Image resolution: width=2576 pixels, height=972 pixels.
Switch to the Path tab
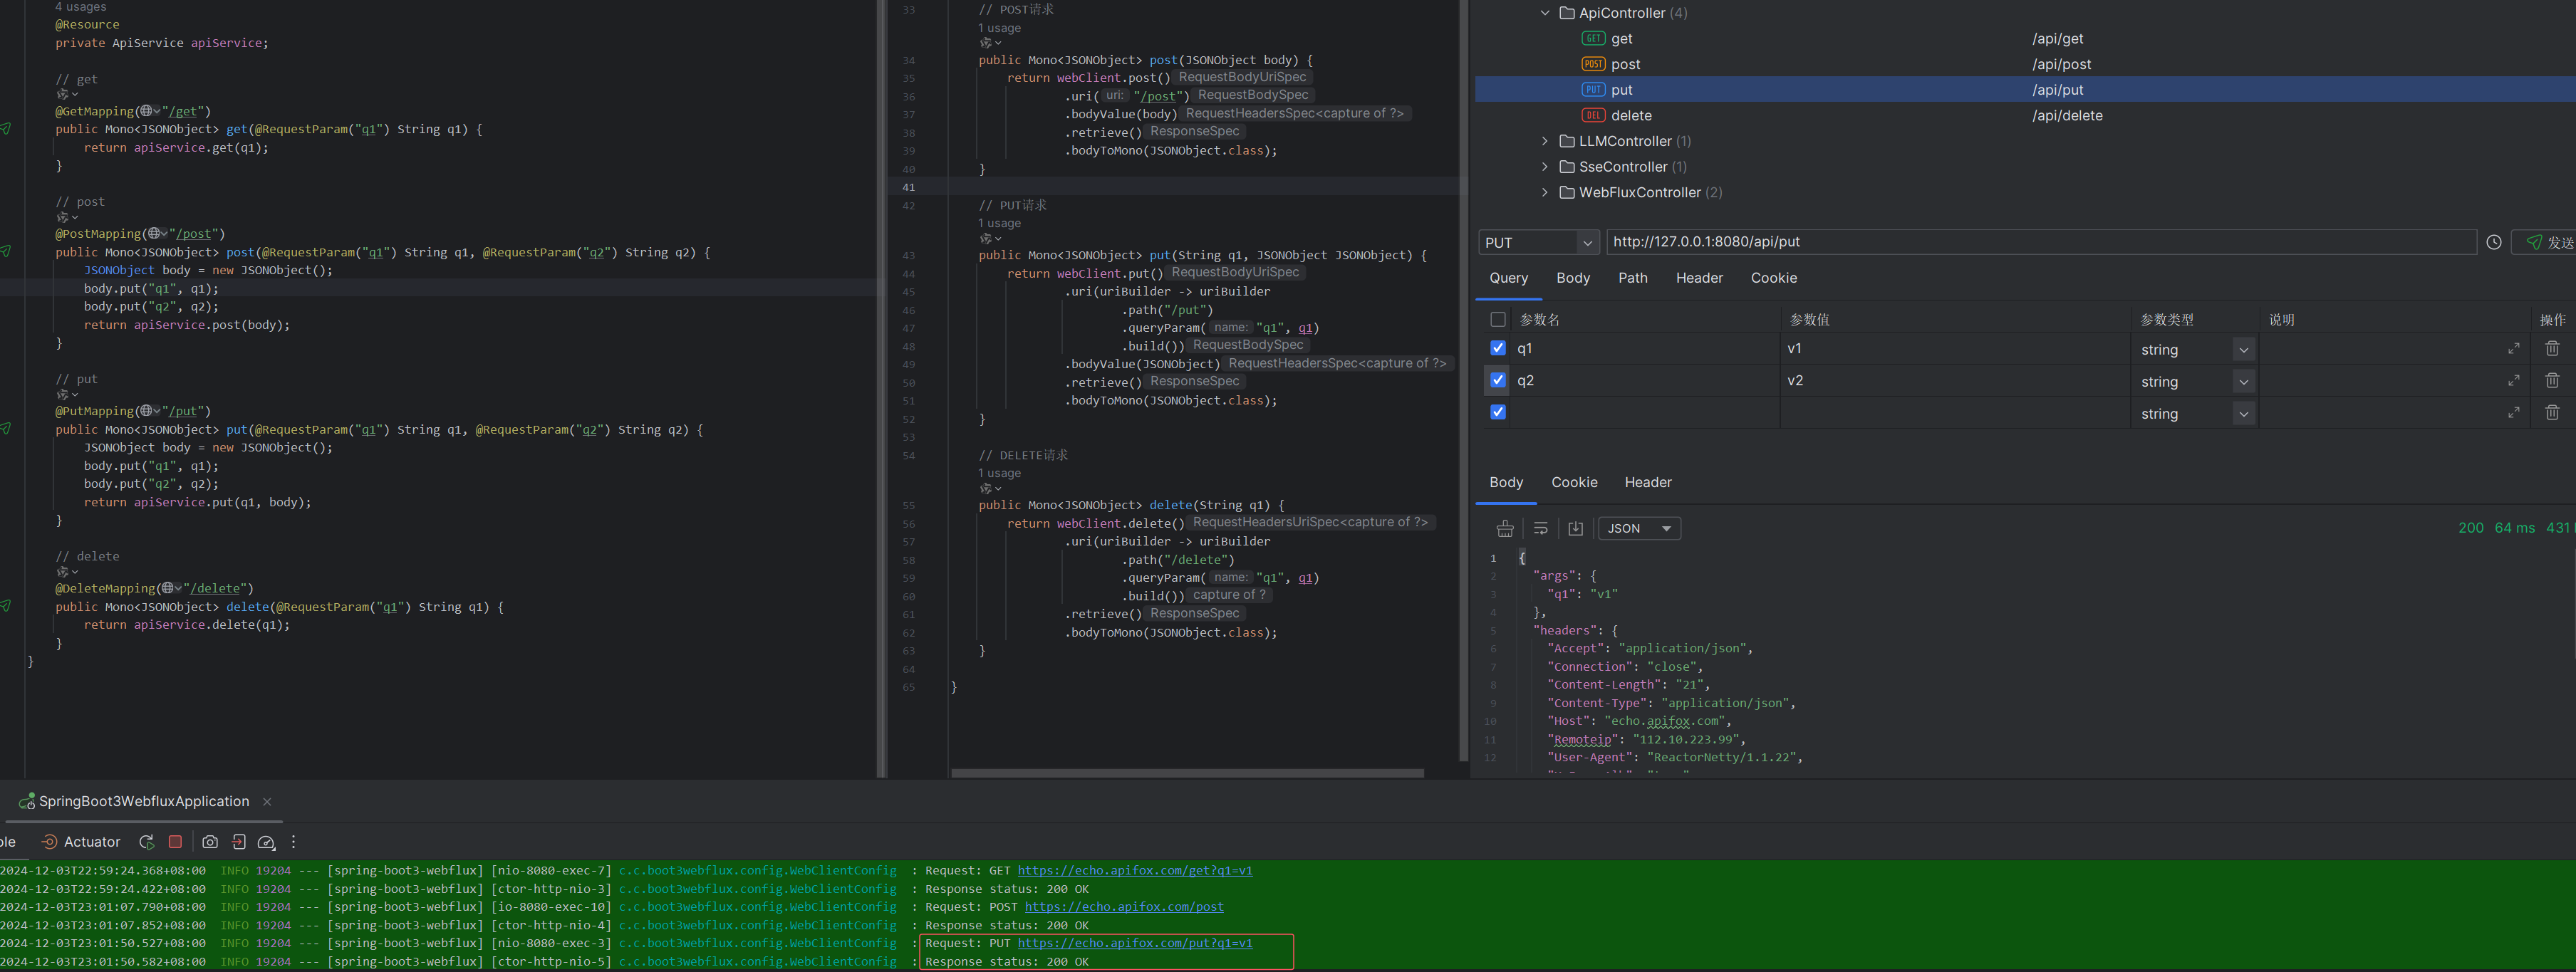1633,278
